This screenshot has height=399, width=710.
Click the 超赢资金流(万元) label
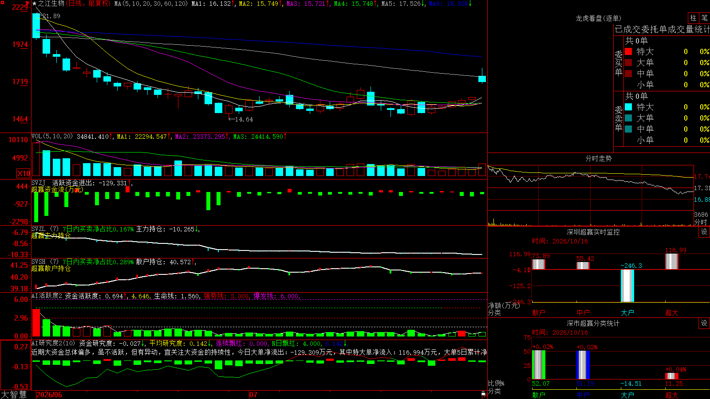point(57,190)
